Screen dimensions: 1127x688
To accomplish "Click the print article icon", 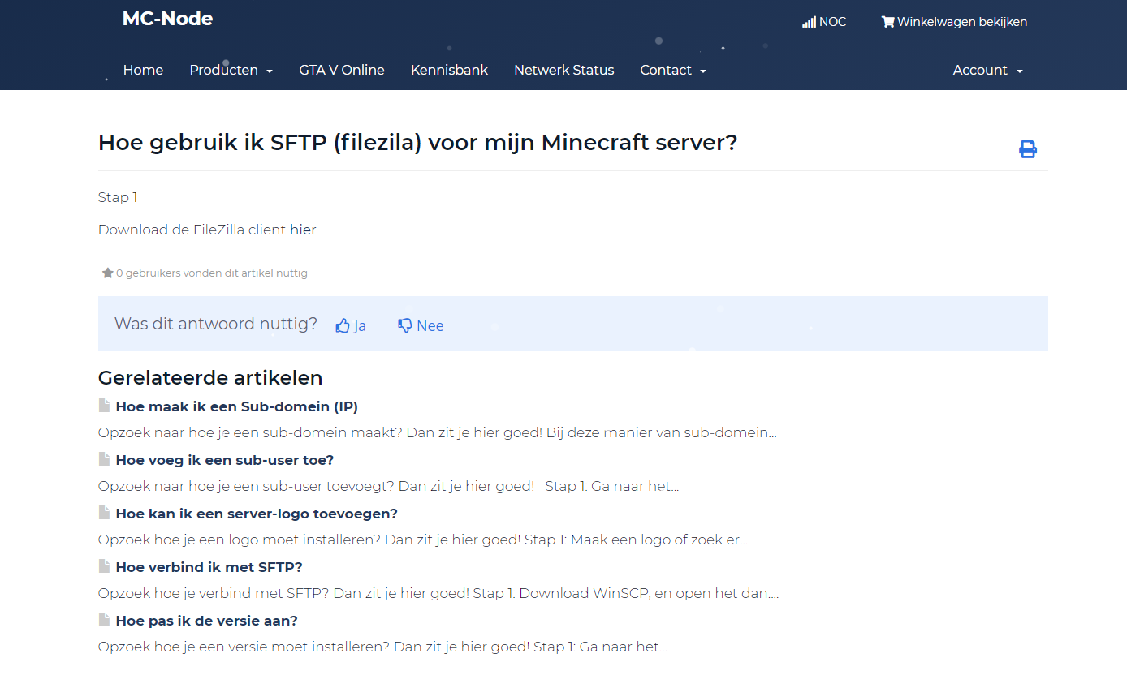I will click(x=1027, y=149).
